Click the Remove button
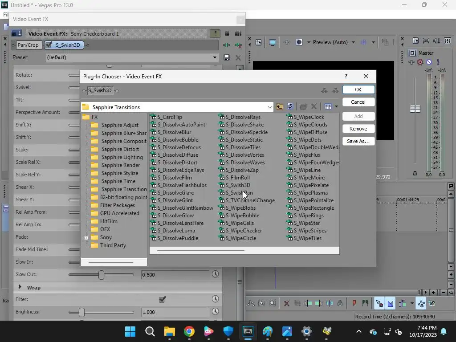456x342 pixels. [358, 129]
